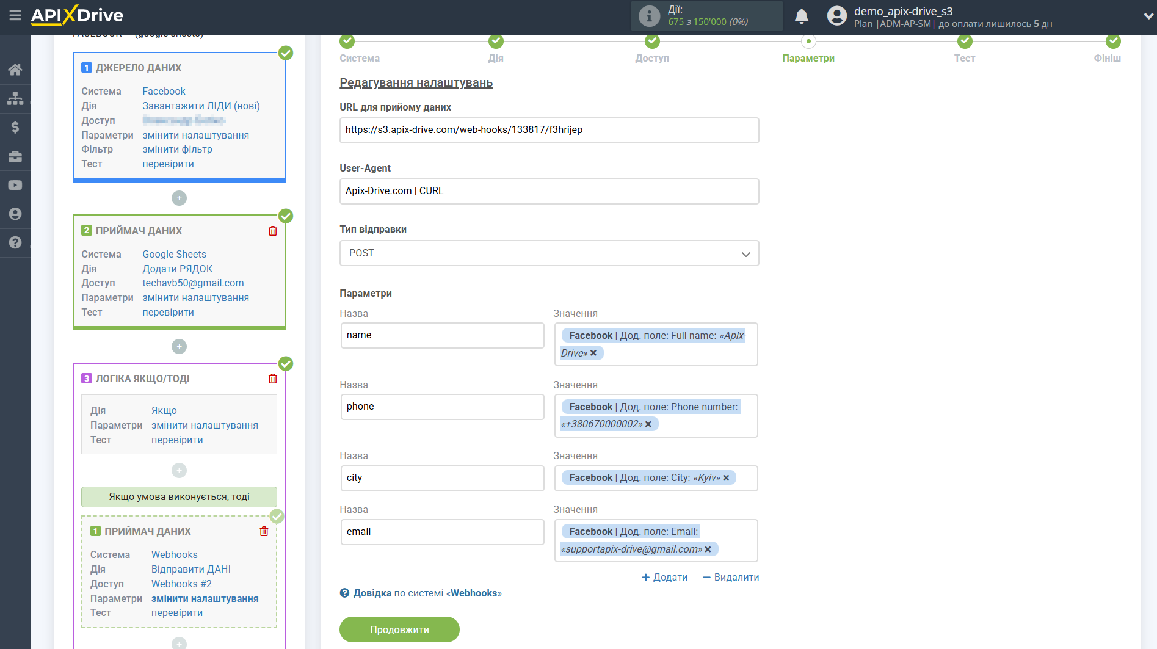
Task: Remove the City tag from the value
Action: click(x=726, y=477)
